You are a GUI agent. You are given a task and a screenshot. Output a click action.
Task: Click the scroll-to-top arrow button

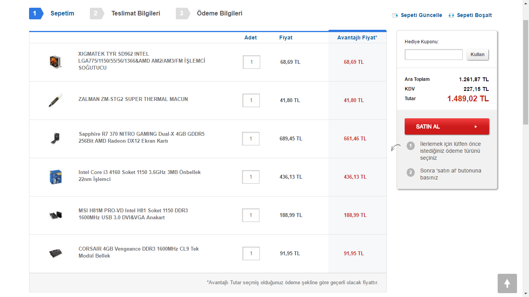click(x=507, y=283)
